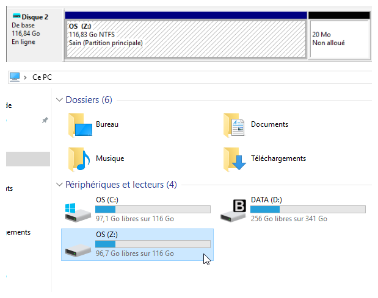Open the Musique folder icon
Viewport: 378px width, 298px height.
pos(79,159)
